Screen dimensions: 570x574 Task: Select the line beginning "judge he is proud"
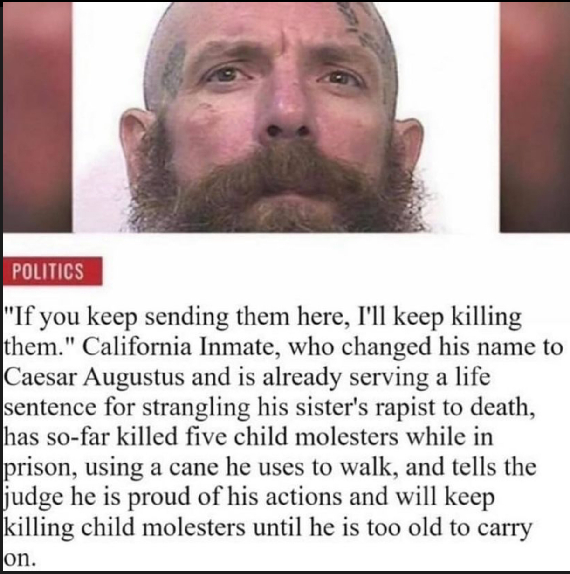click(x=249, y=497)
